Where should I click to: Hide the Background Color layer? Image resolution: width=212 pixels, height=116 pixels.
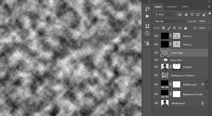click(156, 94)
